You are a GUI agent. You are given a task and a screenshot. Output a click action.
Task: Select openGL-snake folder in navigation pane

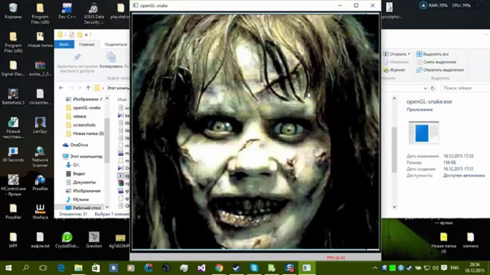point(83,108)
